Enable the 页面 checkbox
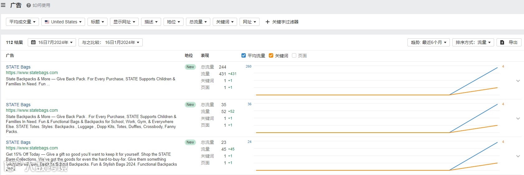Screen dimensions: 524x175 point(294,55)
